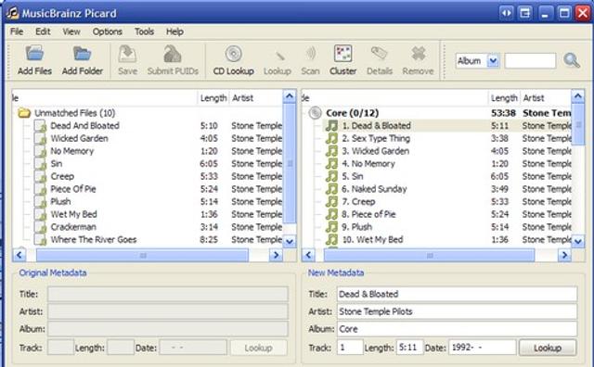Click left pane vertical scrollbar down arrow

[x=290, y=241]
